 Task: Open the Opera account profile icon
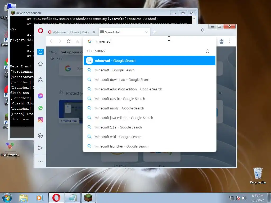point(222,41)
